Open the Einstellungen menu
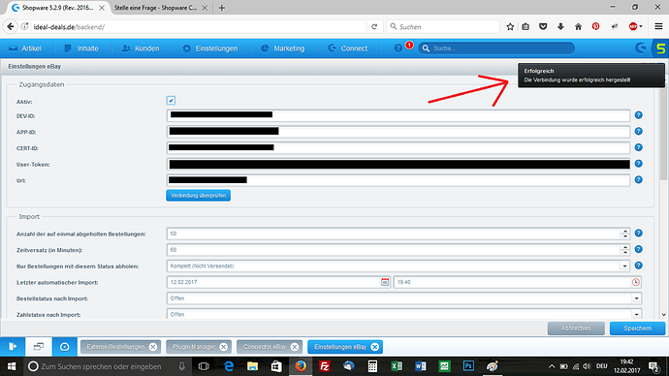The height and width of the screenshot is (376, 669). click(x=210, y=48)
